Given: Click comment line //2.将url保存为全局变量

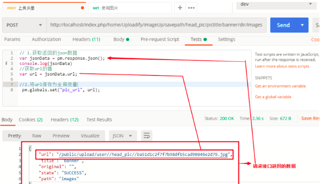Looking at the screenshot, I should click(x=48, y=85).
